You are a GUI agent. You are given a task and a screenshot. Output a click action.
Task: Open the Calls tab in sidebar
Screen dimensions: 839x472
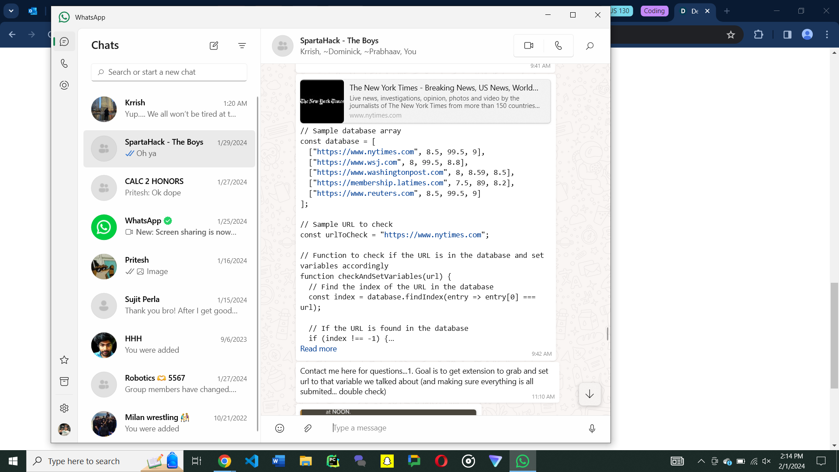64,63
